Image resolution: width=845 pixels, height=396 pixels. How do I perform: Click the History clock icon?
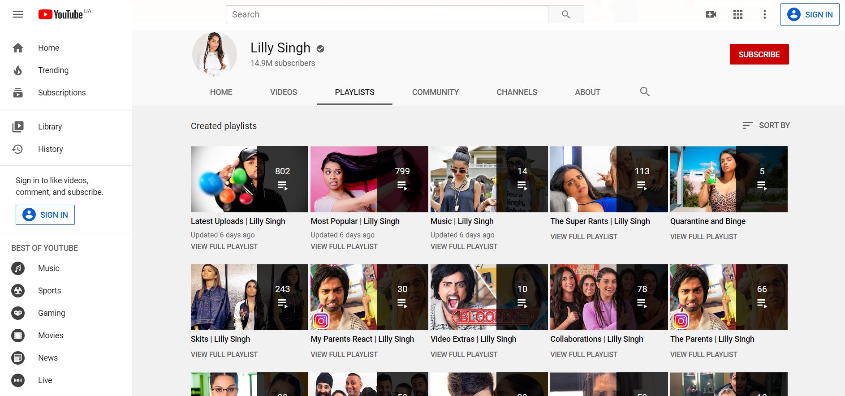[18, 149]
